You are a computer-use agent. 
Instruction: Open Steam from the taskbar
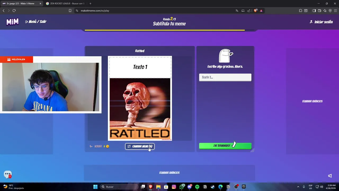(212, 187)
